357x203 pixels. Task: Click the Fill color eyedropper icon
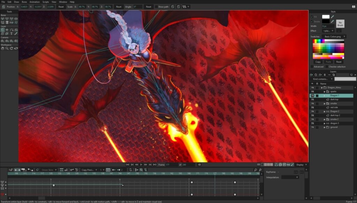332,17
